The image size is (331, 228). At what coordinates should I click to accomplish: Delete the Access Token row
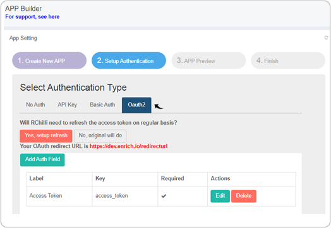(x=244, y=196)
